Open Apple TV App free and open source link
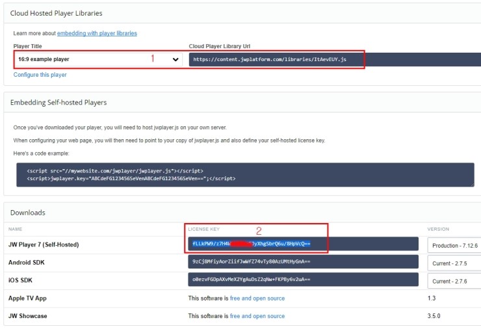Screen dimensions: 481x331 click(x=257, y=298)
